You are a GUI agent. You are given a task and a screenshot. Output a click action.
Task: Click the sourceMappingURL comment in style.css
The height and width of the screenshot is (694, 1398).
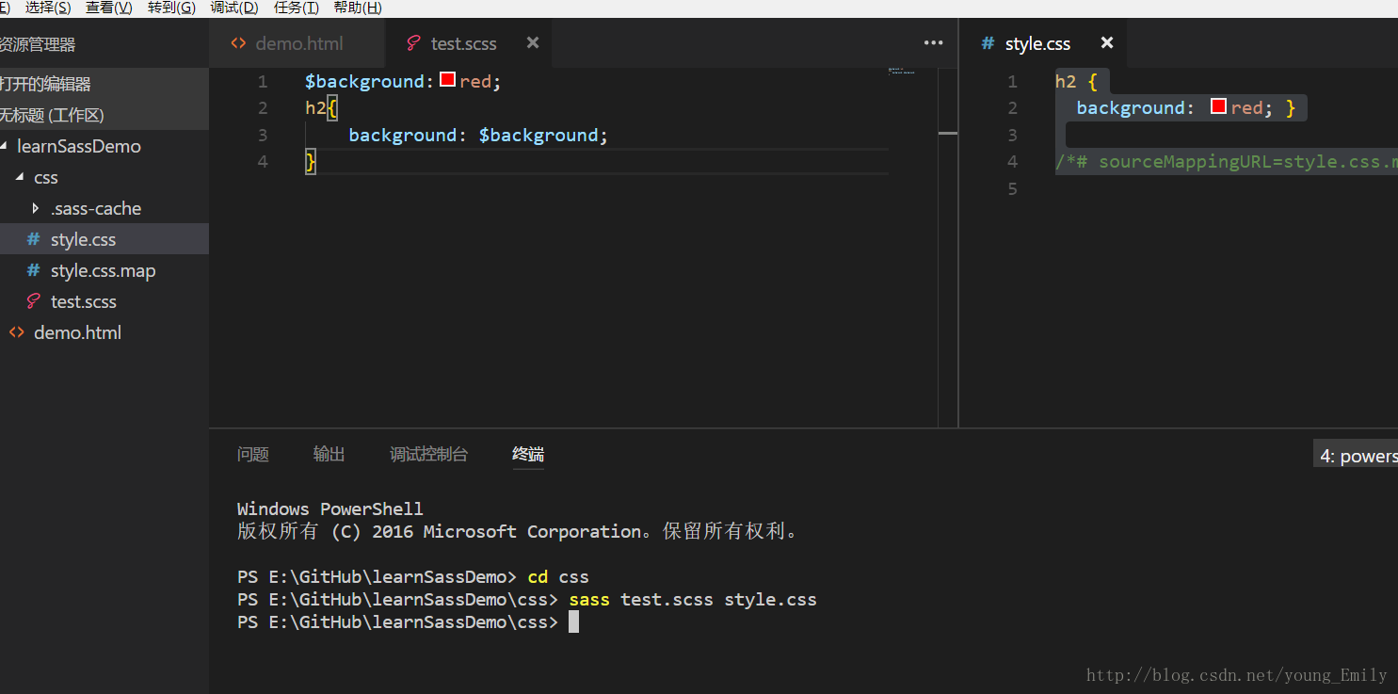tap(1227, 162)
